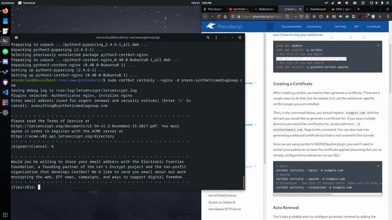Bookmark this page with the star icon
This screenshot has width=392, height=220.
coord(307,16)
